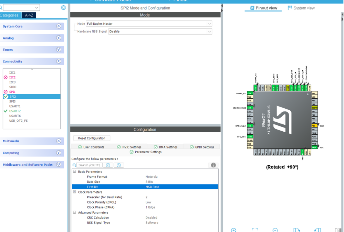
Task: Collapse the Advanced Parameters group
Action: [74, 212]
